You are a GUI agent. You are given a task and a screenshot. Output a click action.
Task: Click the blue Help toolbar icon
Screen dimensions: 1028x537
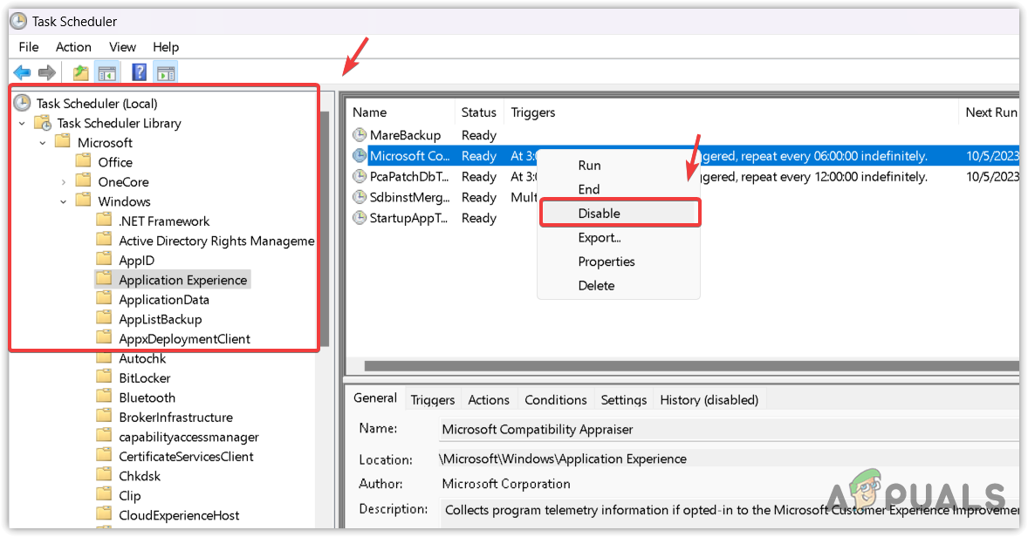[x=139, y=72]
